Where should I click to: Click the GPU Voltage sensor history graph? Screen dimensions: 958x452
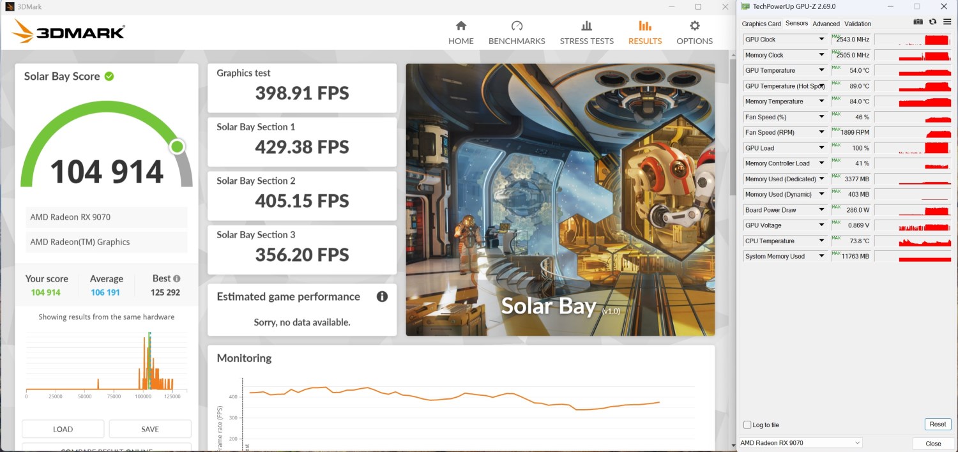[913, 225]
